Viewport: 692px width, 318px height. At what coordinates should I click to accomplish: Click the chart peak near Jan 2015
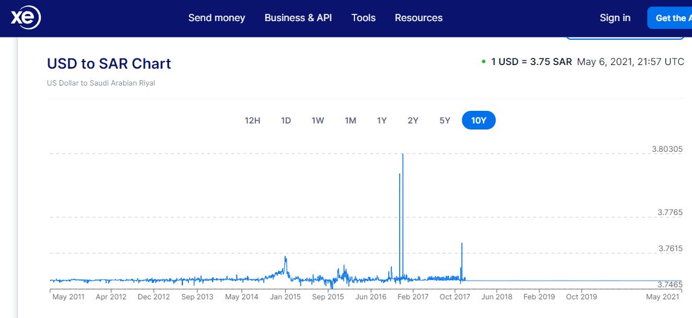285,258
